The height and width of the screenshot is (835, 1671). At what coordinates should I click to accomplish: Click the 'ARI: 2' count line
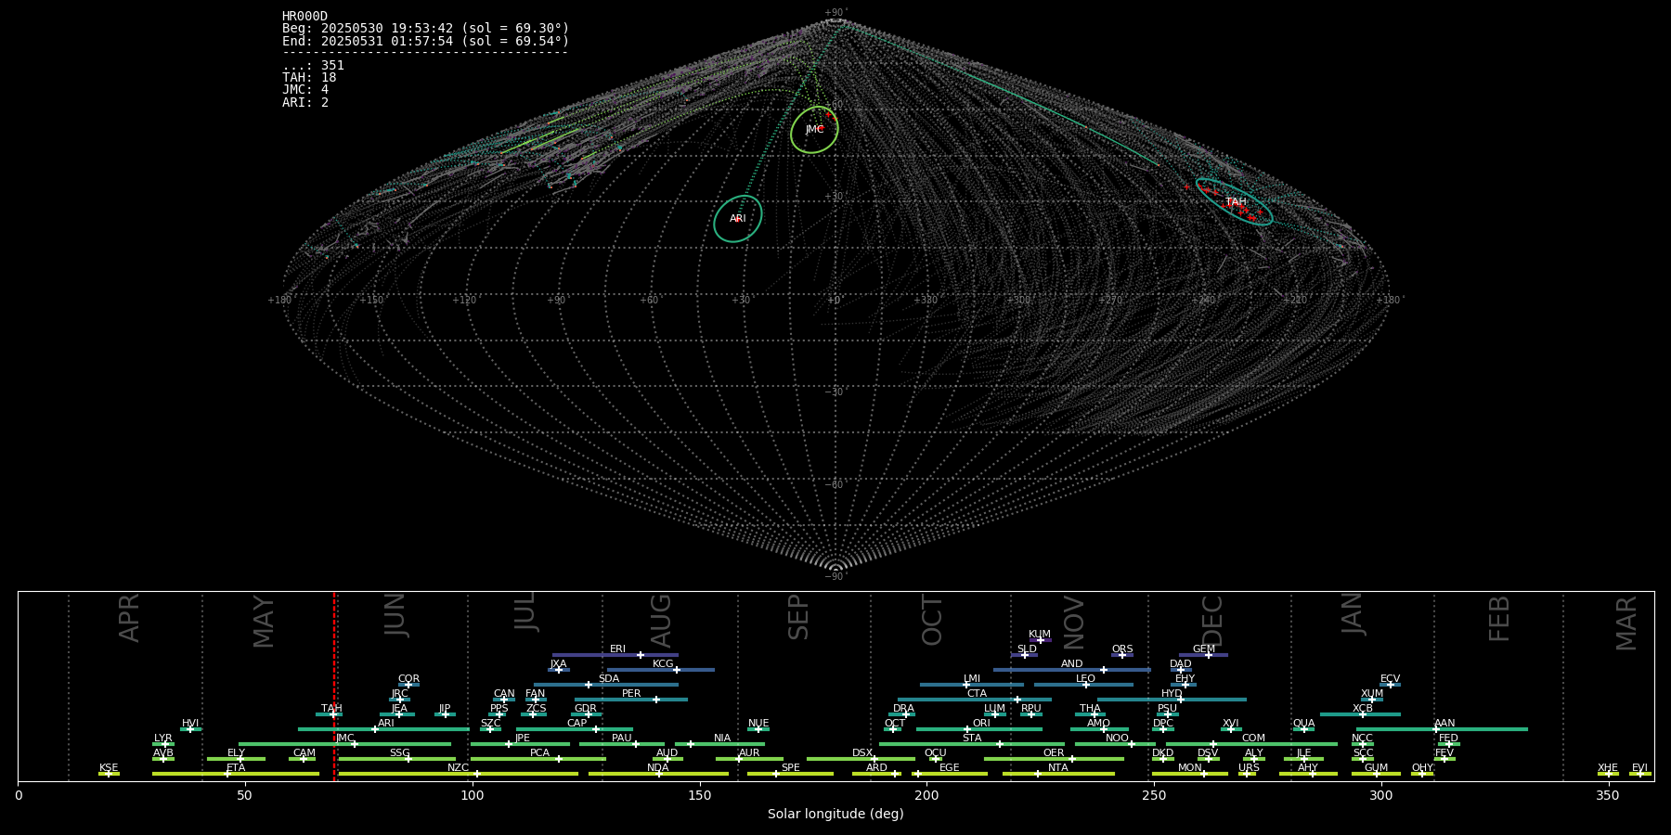click(305, 102)
